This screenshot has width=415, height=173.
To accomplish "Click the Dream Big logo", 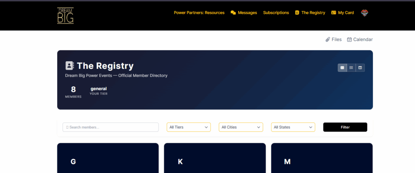I will [x=65, y=15].
